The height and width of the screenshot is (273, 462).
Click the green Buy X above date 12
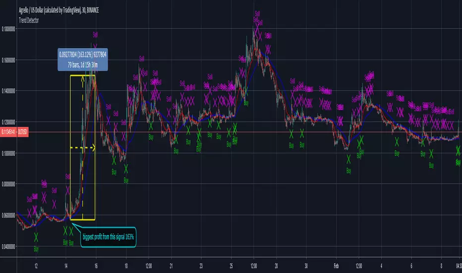(x=35, y=237)
